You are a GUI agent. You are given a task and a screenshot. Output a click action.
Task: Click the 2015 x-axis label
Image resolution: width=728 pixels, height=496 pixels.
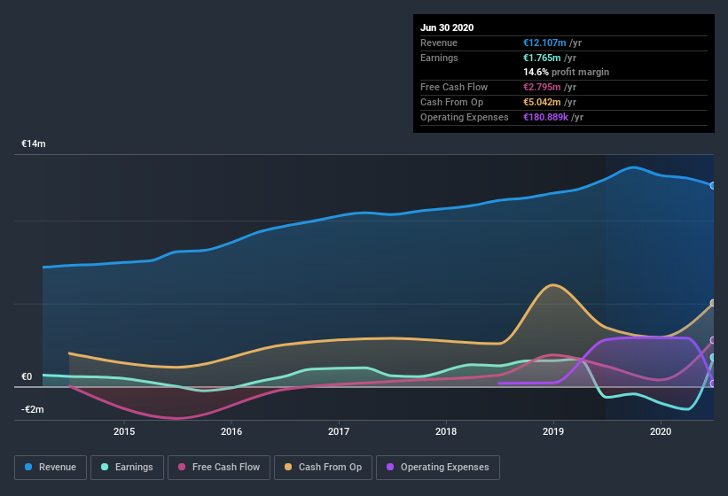click(x=124, y=431)
